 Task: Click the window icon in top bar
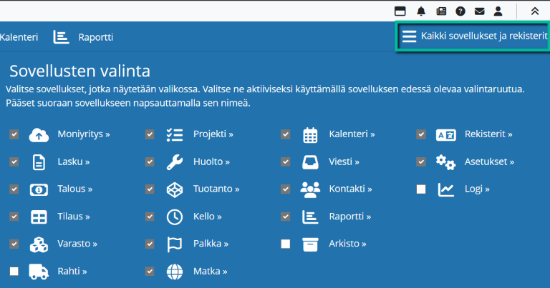(400, 11)
